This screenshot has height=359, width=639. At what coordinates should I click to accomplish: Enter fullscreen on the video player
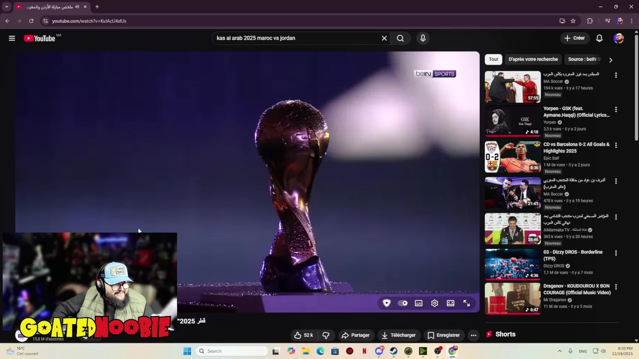pos(467,303)
